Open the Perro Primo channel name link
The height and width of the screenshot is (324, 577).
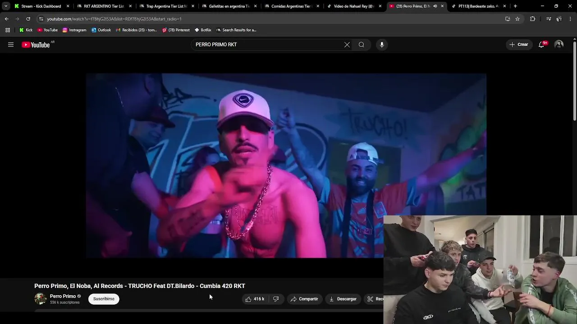[x=63, y=296]
